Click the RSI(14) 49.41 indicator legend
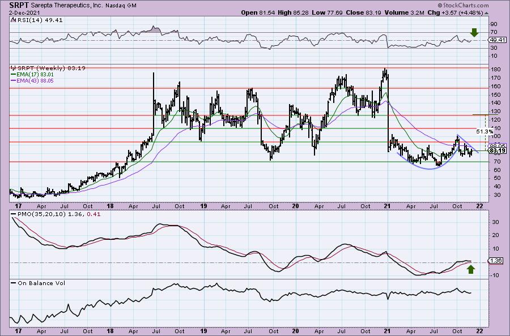 click(39, 20)
